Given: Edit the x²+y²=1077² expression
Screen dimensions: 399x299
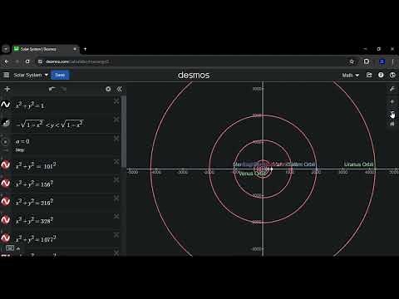Looking at the screenshot, I should pyautogui.click(x=36, y=238).
